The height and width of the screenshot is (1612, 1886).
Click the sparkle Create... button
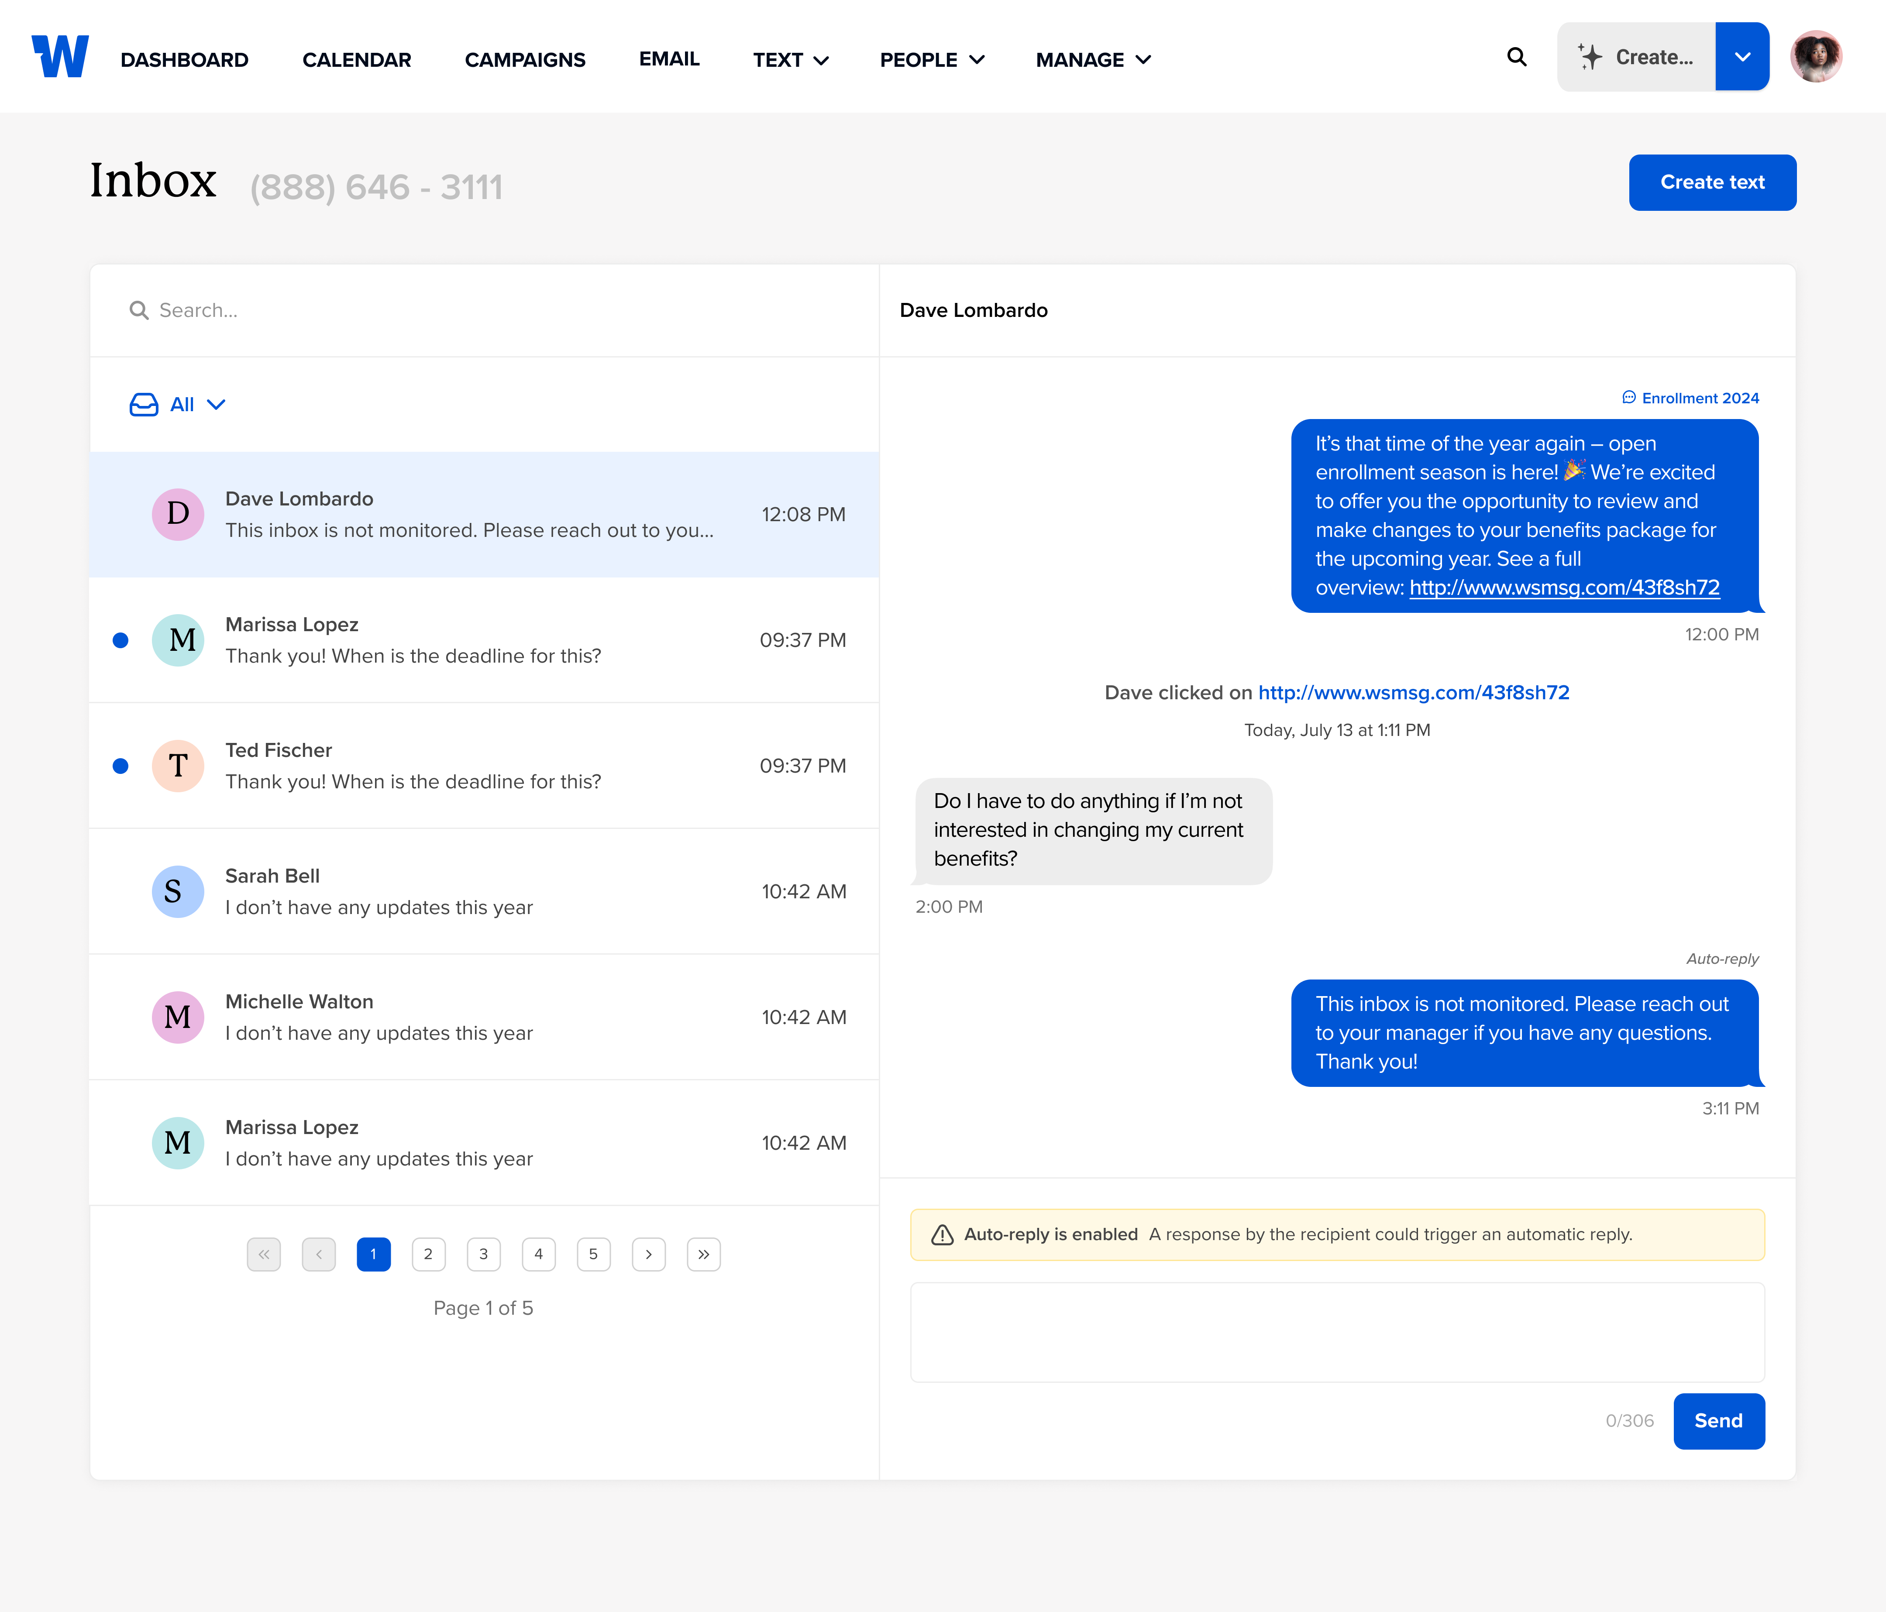1636,56
